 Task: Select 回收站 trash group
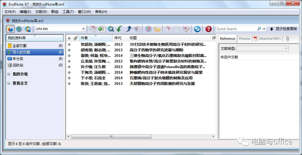[35, 65]
